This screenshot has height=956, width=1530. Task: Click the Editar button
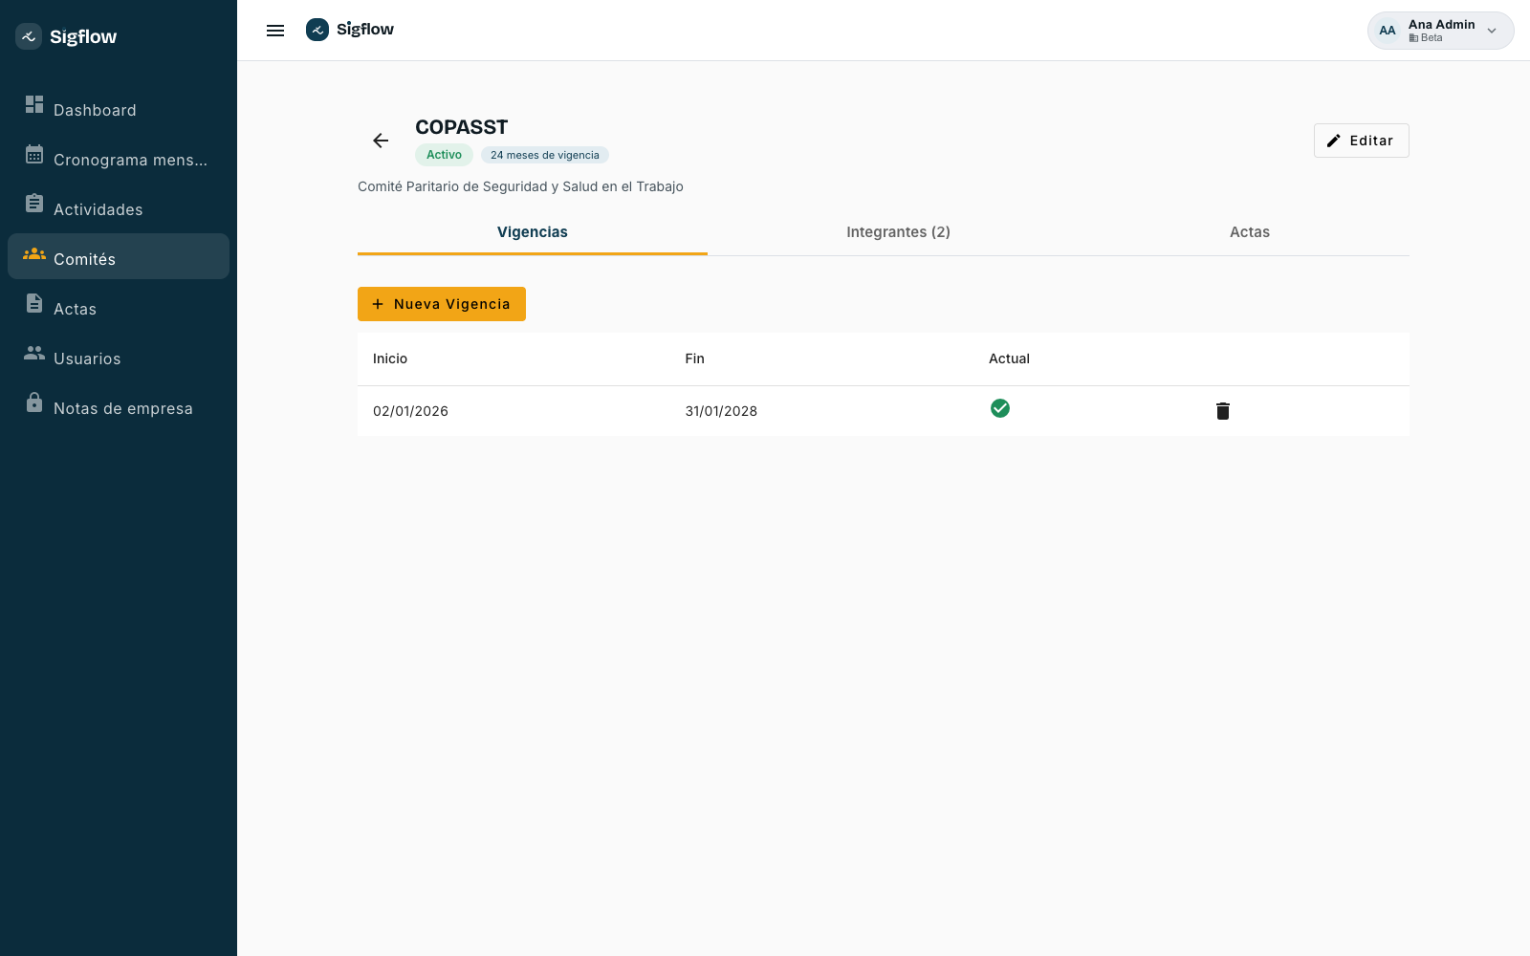1361,141
